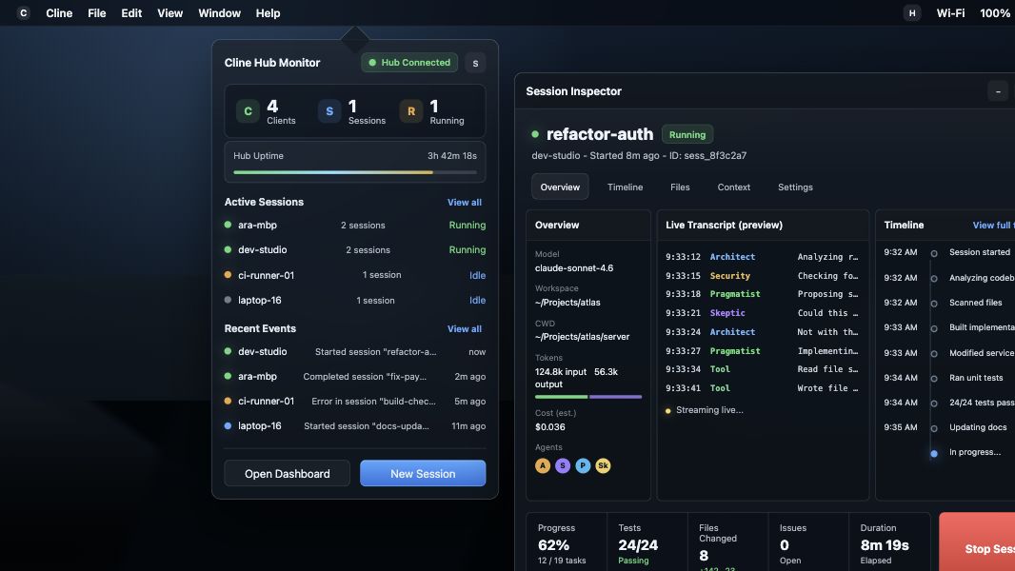Click the claude-sonnet-4.6 model value

[x=574, y=267]
